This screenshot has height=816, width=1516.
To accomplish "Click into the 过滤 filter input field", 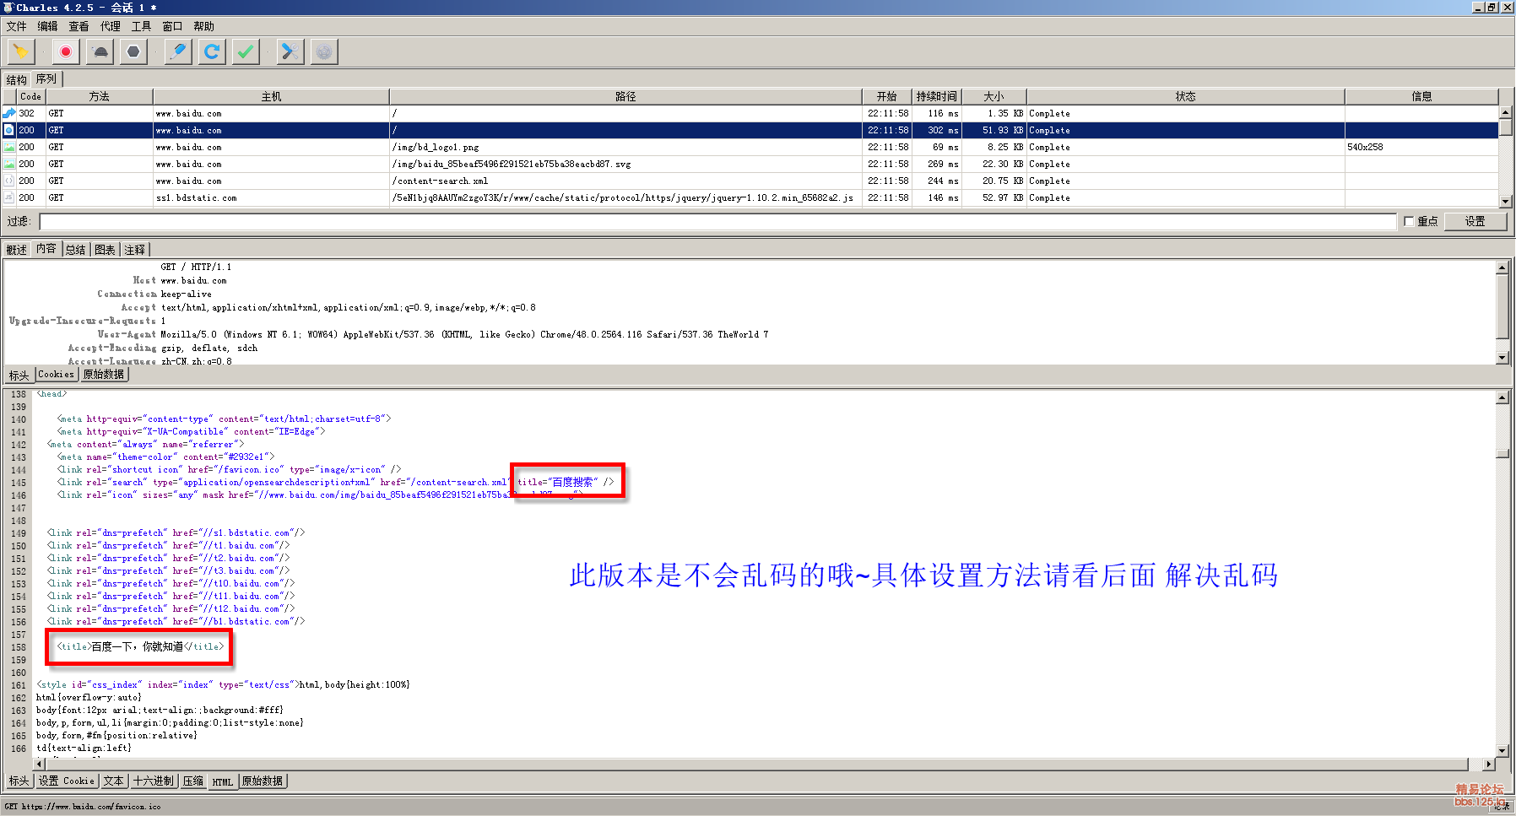I will tap(717, 221).
